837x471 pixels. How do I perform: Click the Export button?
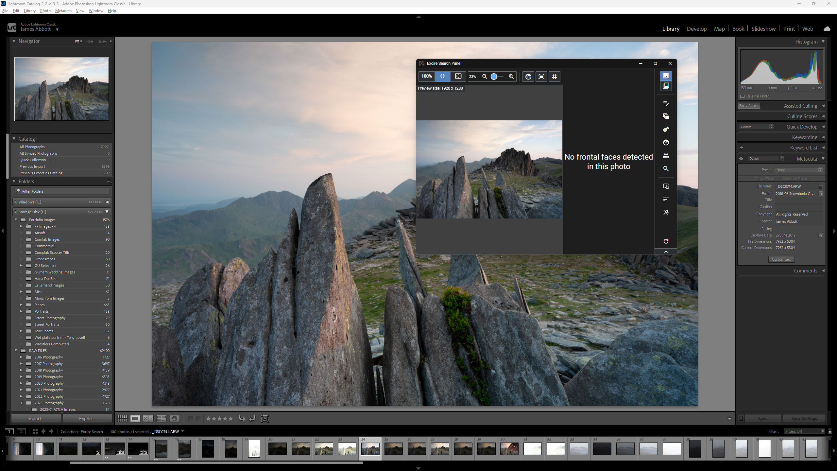87,419
